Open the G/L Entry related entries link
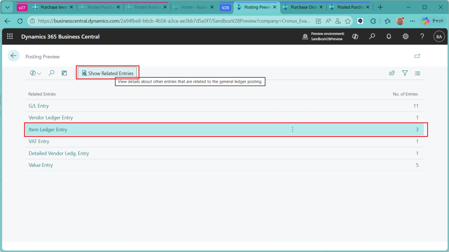Image resolution: width=449 pixels, height=252 pixels. [39, 106]
